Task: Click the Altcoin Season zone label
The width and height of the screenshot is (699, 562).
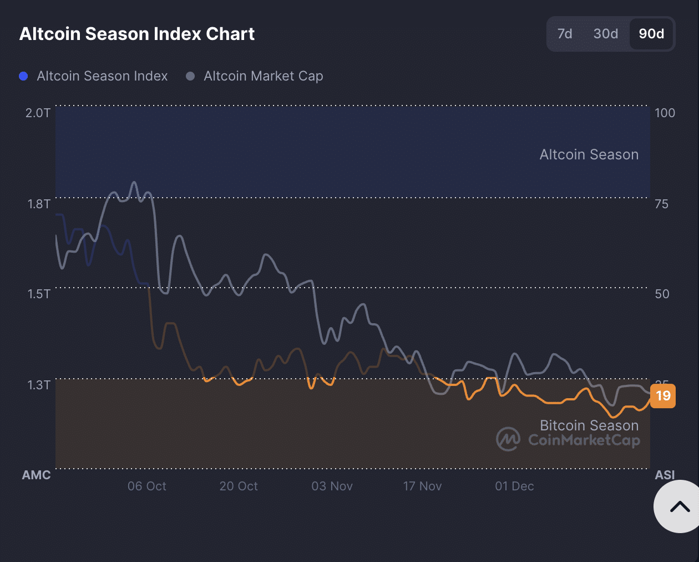Action: pyautogui.click(x=589, y=154)
